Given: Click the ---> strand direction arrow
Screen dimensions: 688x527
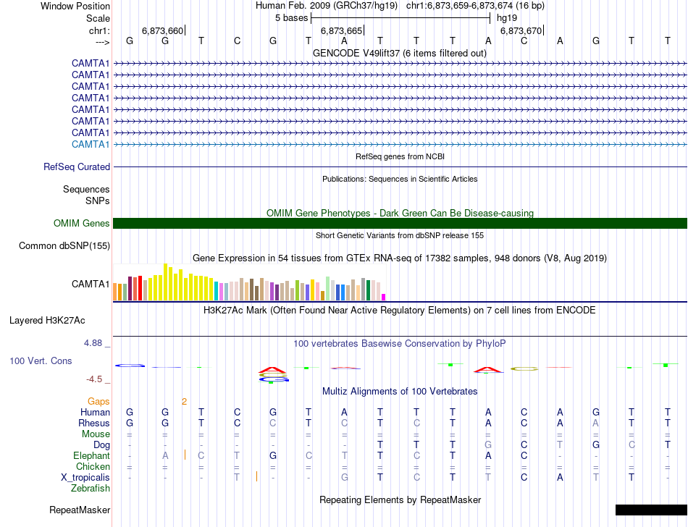Looking at the screenshot, I should 102,42.
